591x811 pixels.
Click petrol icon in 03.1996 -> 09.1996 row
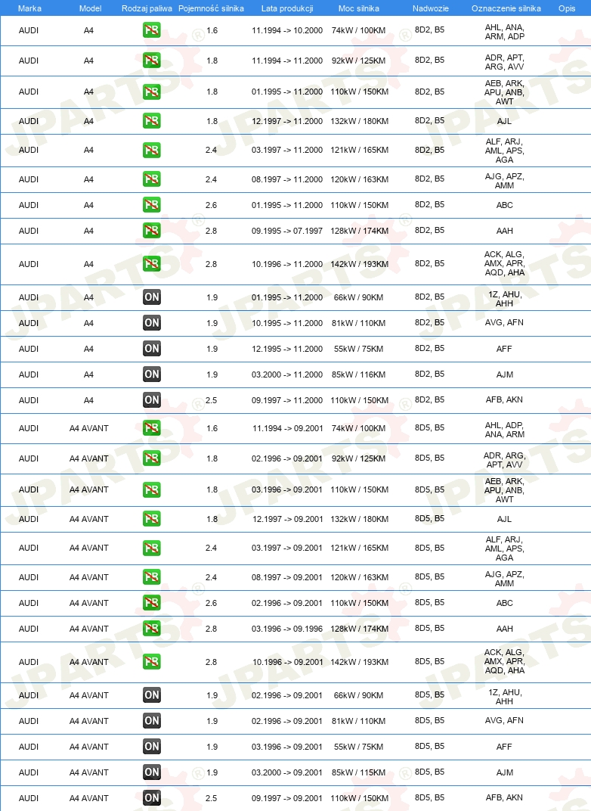pos(151,629)
